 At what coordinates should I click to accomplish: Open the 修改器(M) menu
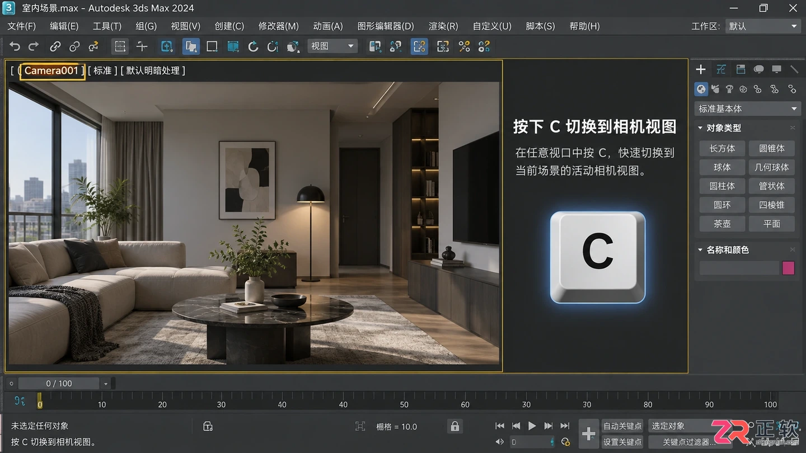coord(278,26)
